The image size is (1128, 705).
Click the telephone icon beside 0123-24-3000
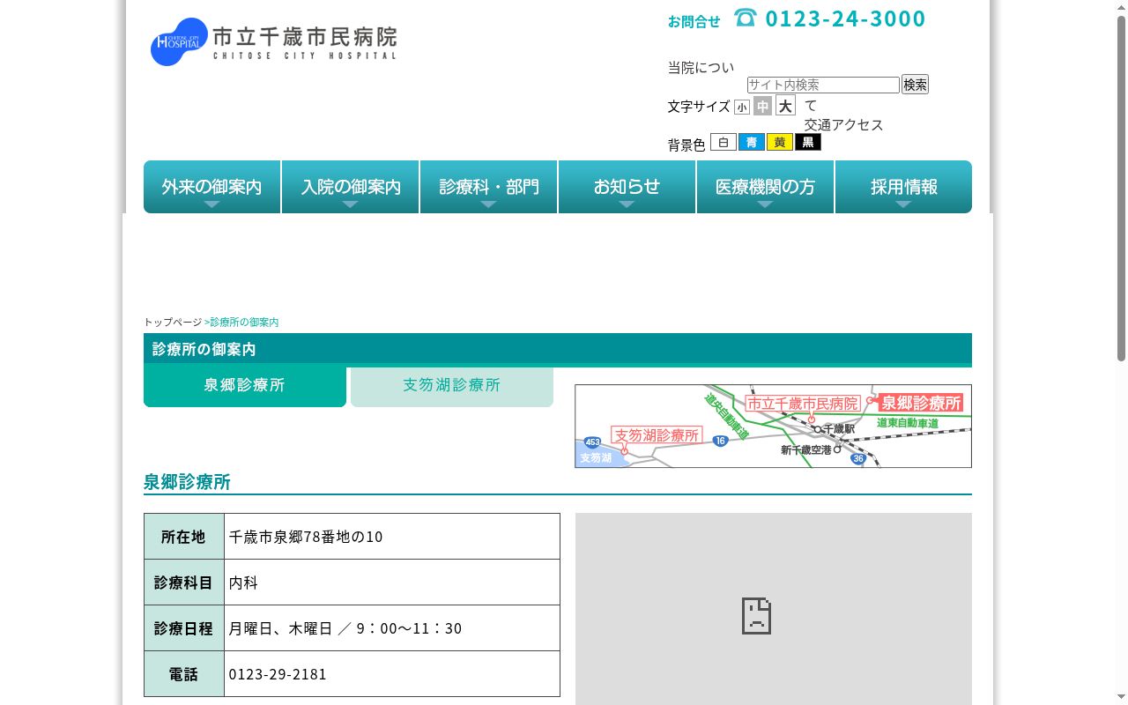click(x=746, y=18)
